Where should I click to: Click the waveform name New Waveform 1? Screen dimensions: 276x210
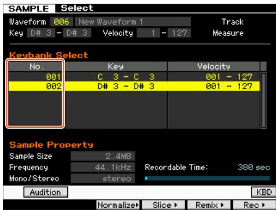[133, 22]
